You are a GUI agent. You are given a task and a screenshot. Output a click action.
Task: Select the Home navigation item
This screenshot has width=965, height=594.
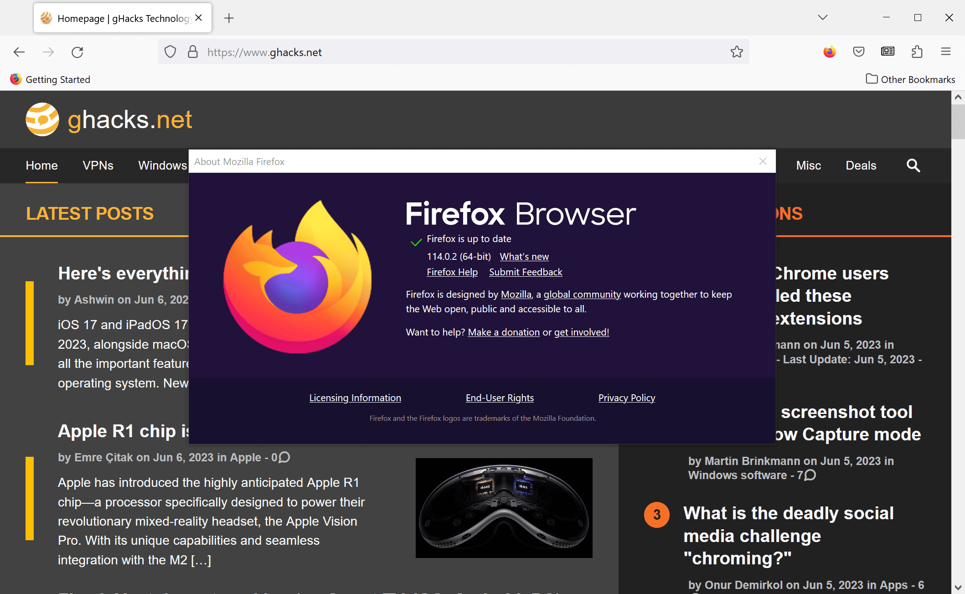click(x=41, y=165)
